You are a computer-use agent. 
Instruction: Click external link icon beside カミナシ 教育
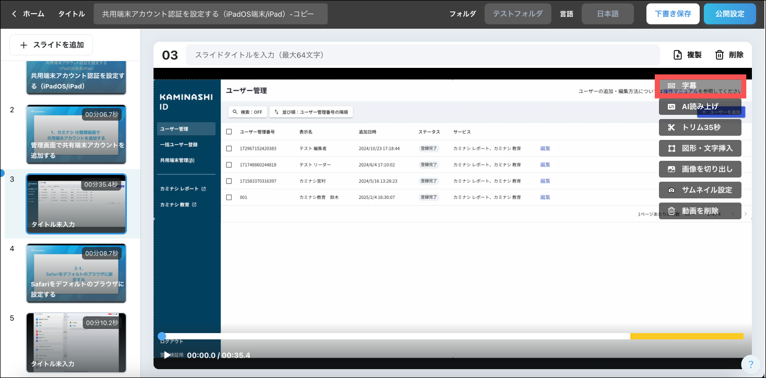194,204
